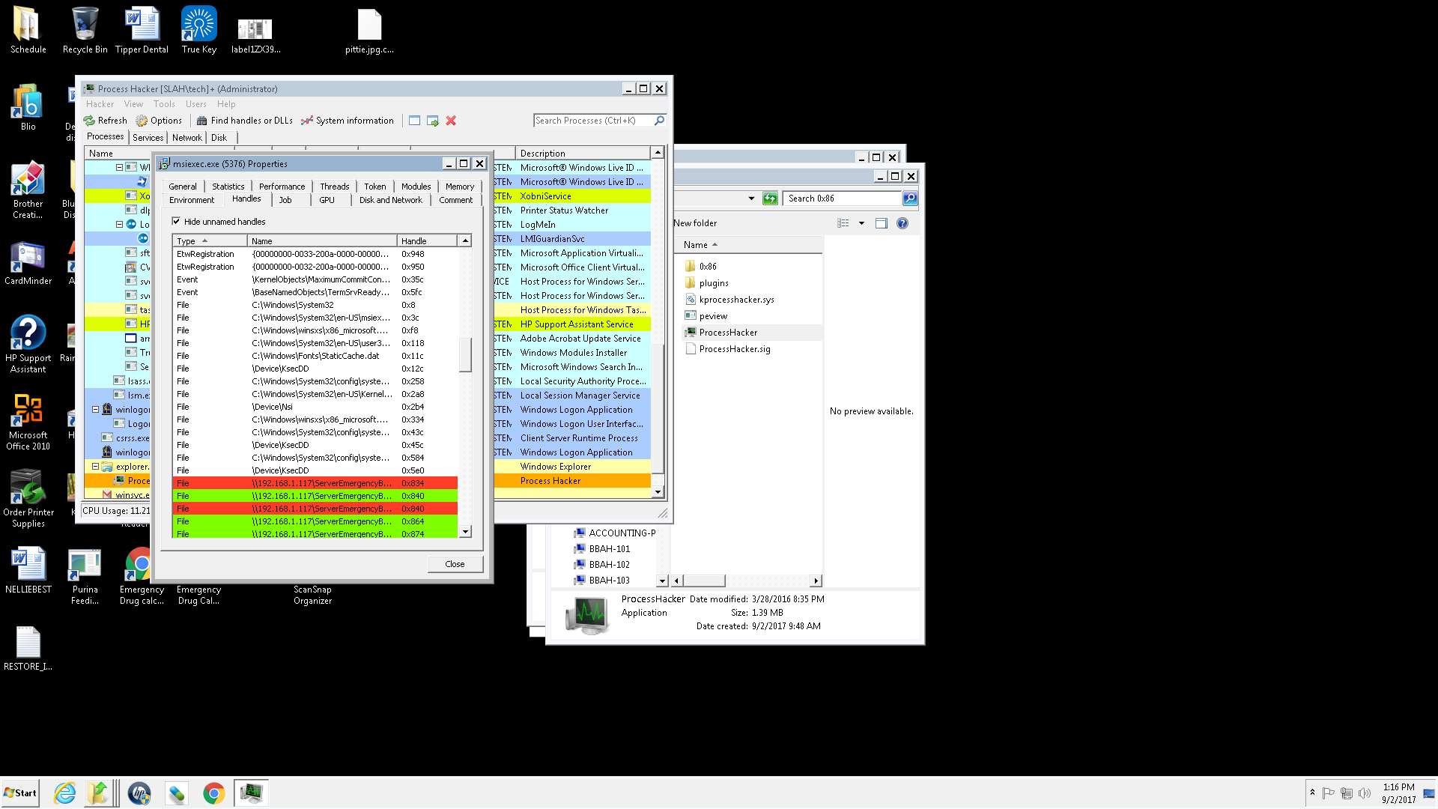The width and height of the screenshot is (1438, 809).
Task: Click scroll down arrow in handles list
Action: (465, 532)
